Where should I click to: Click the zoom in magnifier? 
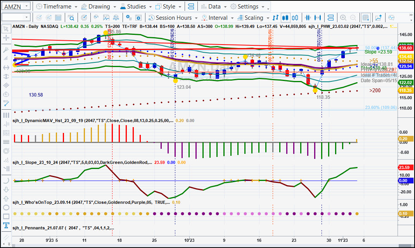tap(343, 18)
